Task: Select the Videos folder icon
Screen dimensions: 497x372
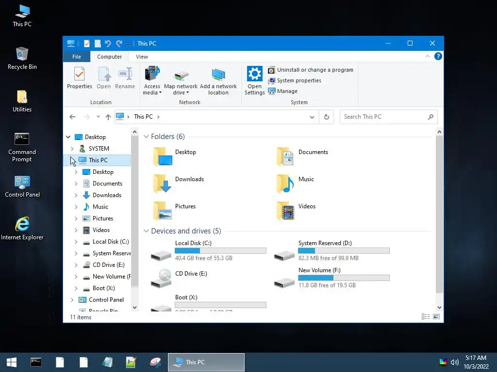Action: pyautogui.click(x=285, y=211)
